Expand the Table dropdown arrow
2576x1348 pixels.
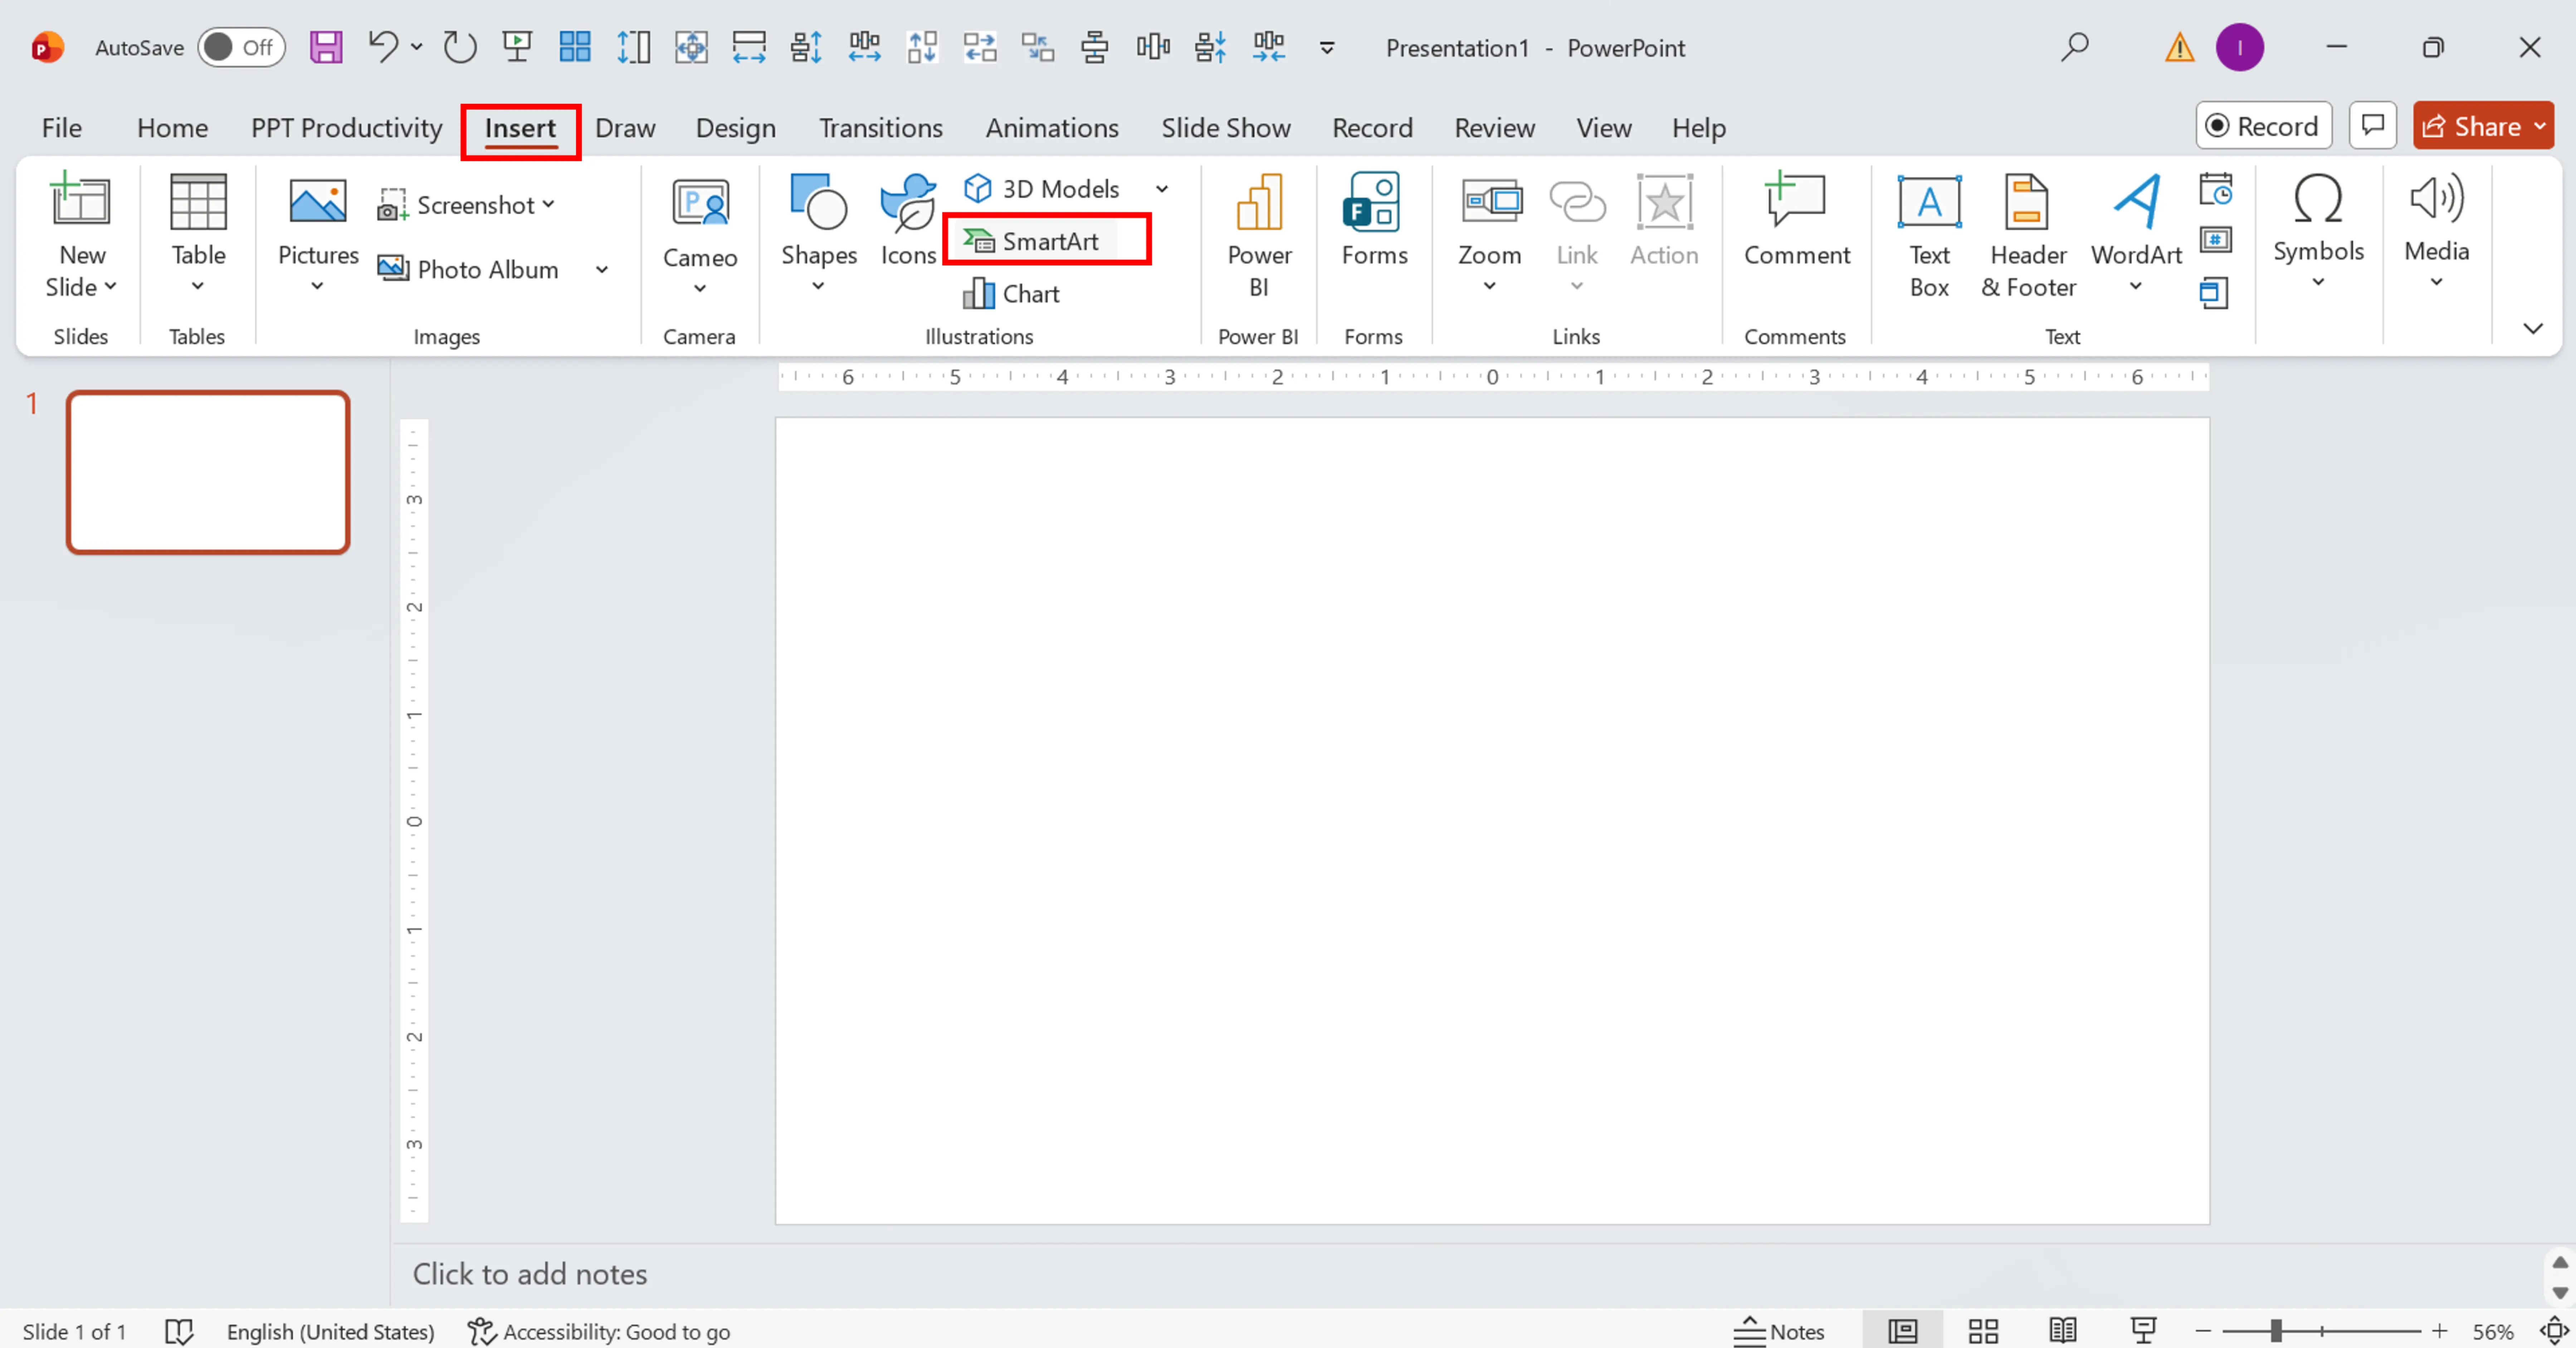click(198, 286)
